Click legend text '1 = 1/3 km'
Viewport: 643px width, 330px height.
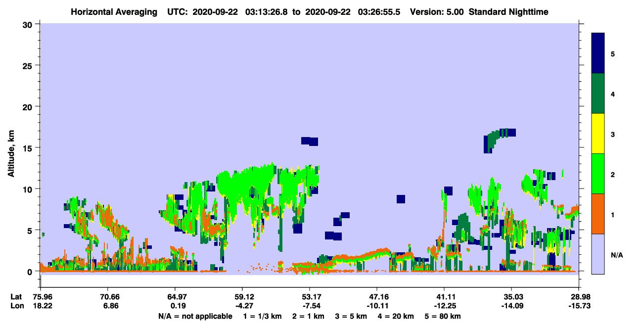point(262,316)
